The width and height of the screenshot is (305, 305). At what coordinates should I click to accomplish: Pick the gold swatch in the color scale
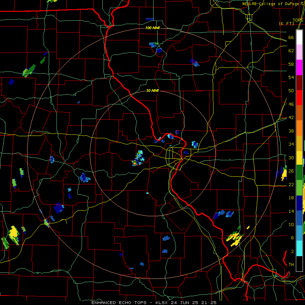299,143
